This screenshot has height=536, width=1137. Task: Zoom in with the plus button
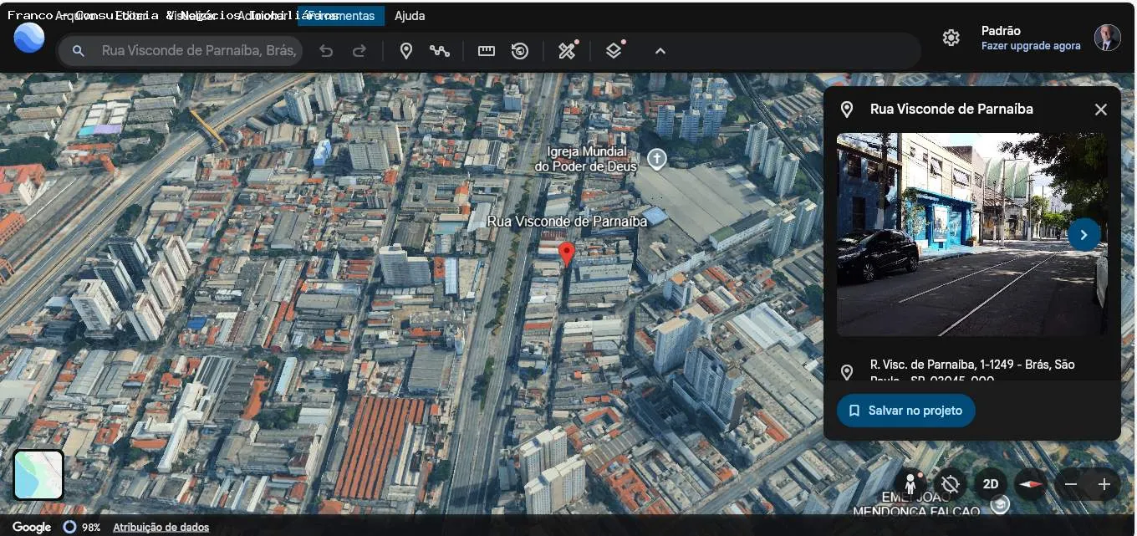pyautogui.click(x=1104, y=484)
